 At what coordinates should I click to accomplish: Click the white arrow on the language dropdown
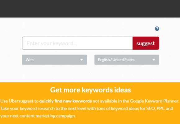pos(154,60)
